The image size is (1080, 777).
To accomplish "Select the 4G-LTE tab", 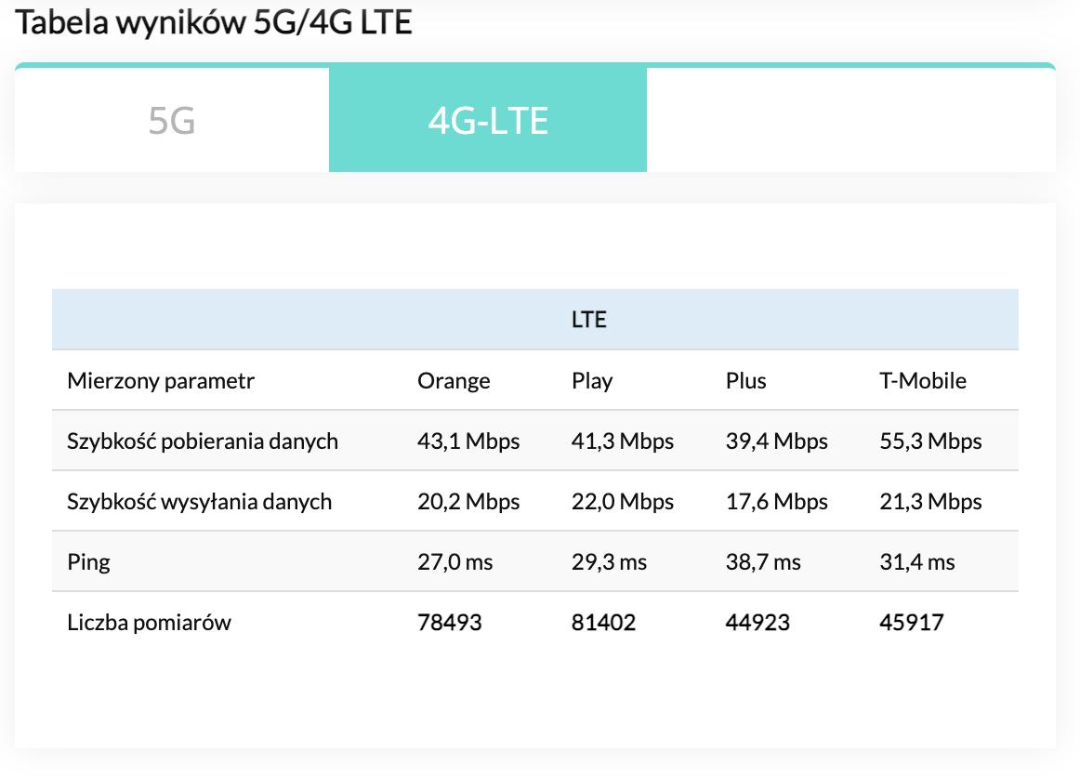I will (x=488, y=120).
